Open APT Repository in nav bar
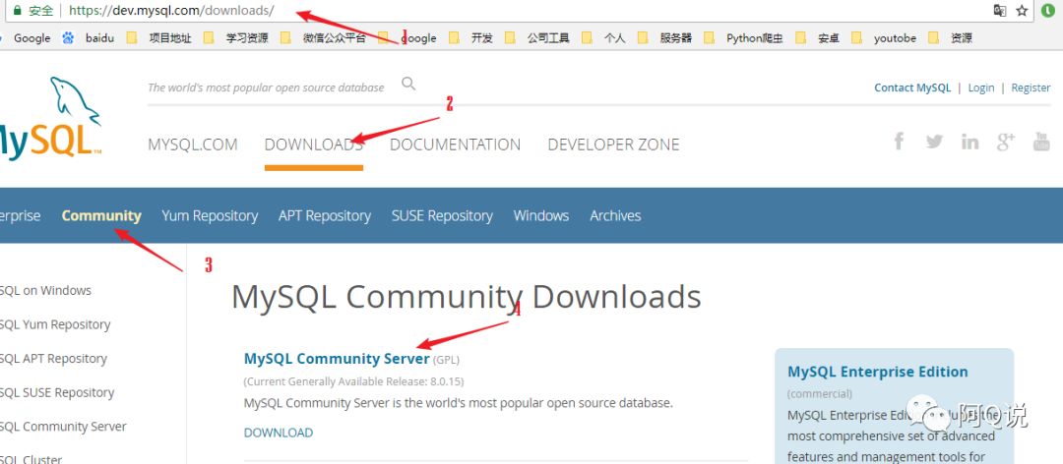Screen dimensions: 1063x464 point(325,215)
